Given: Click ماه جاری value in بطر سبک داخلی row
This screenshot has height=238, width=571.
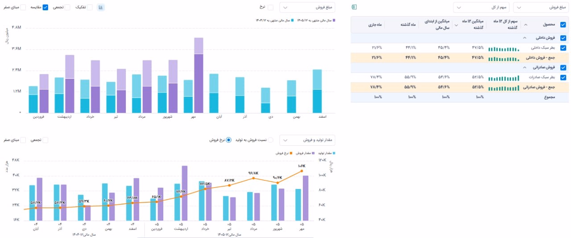Looking at the screenshot, I should [x=376, y=48].
